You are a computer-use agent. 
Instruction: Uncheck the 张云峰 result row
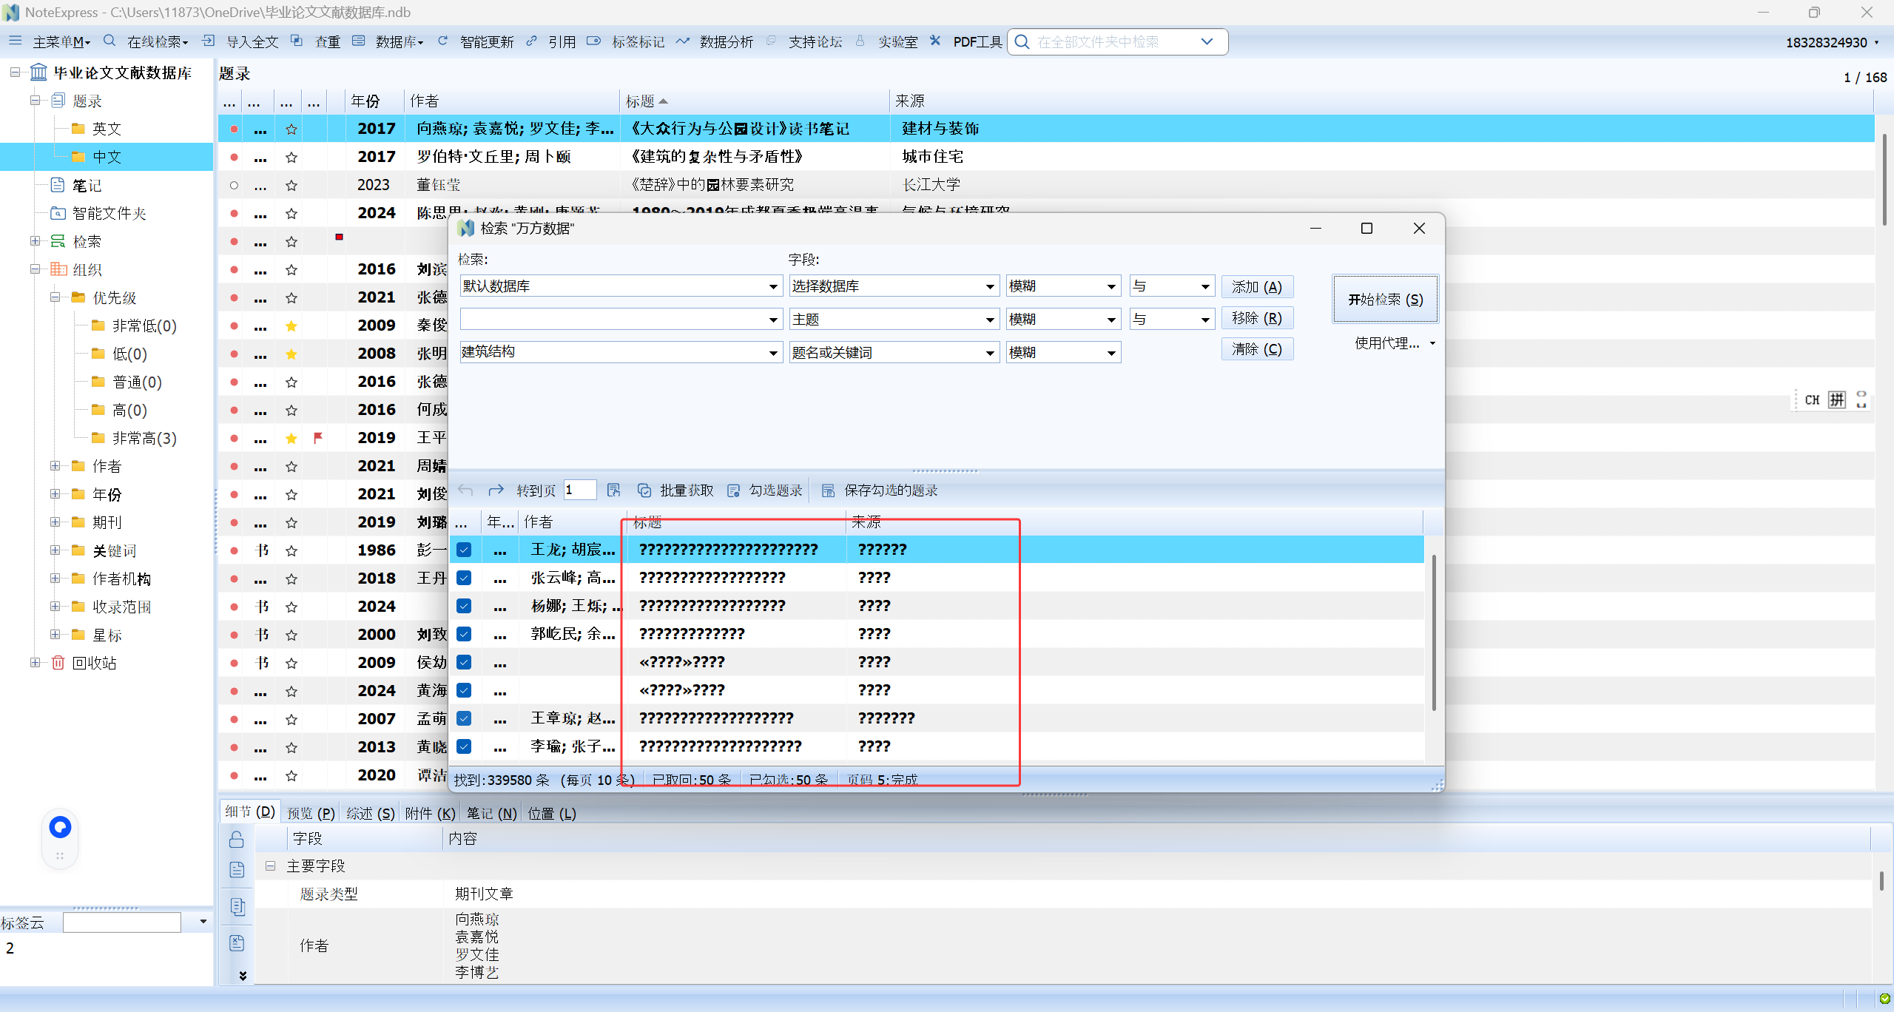(x=464, y=578)
